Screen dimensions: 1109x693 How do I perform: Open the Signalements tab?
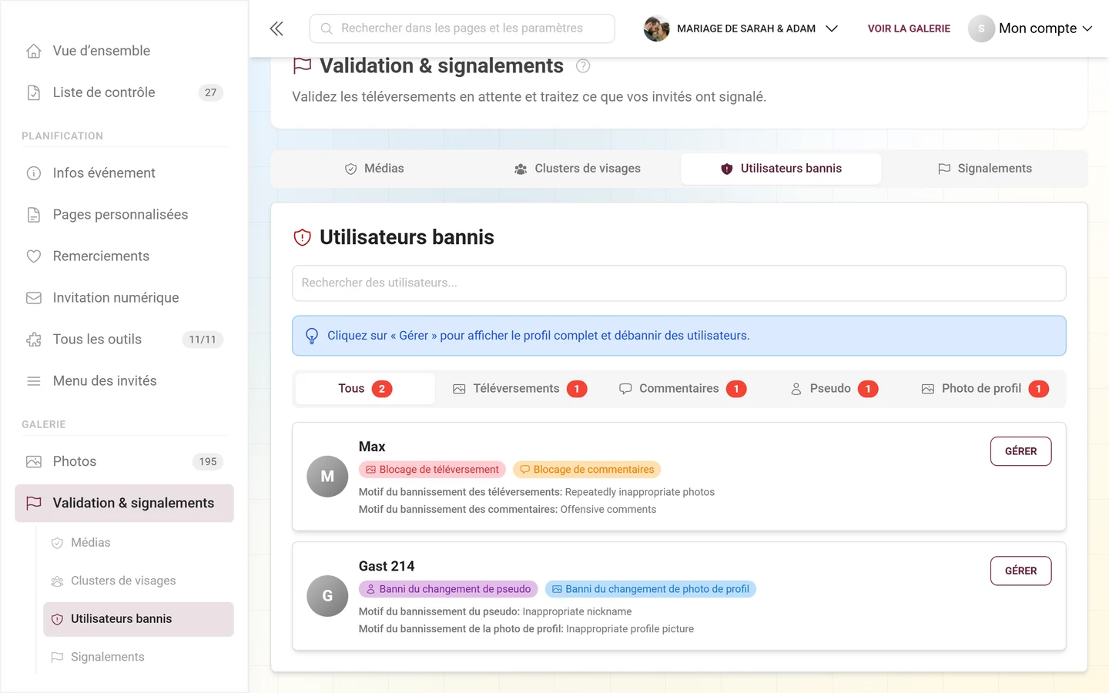pyautogui.click(x=984, y=169)
